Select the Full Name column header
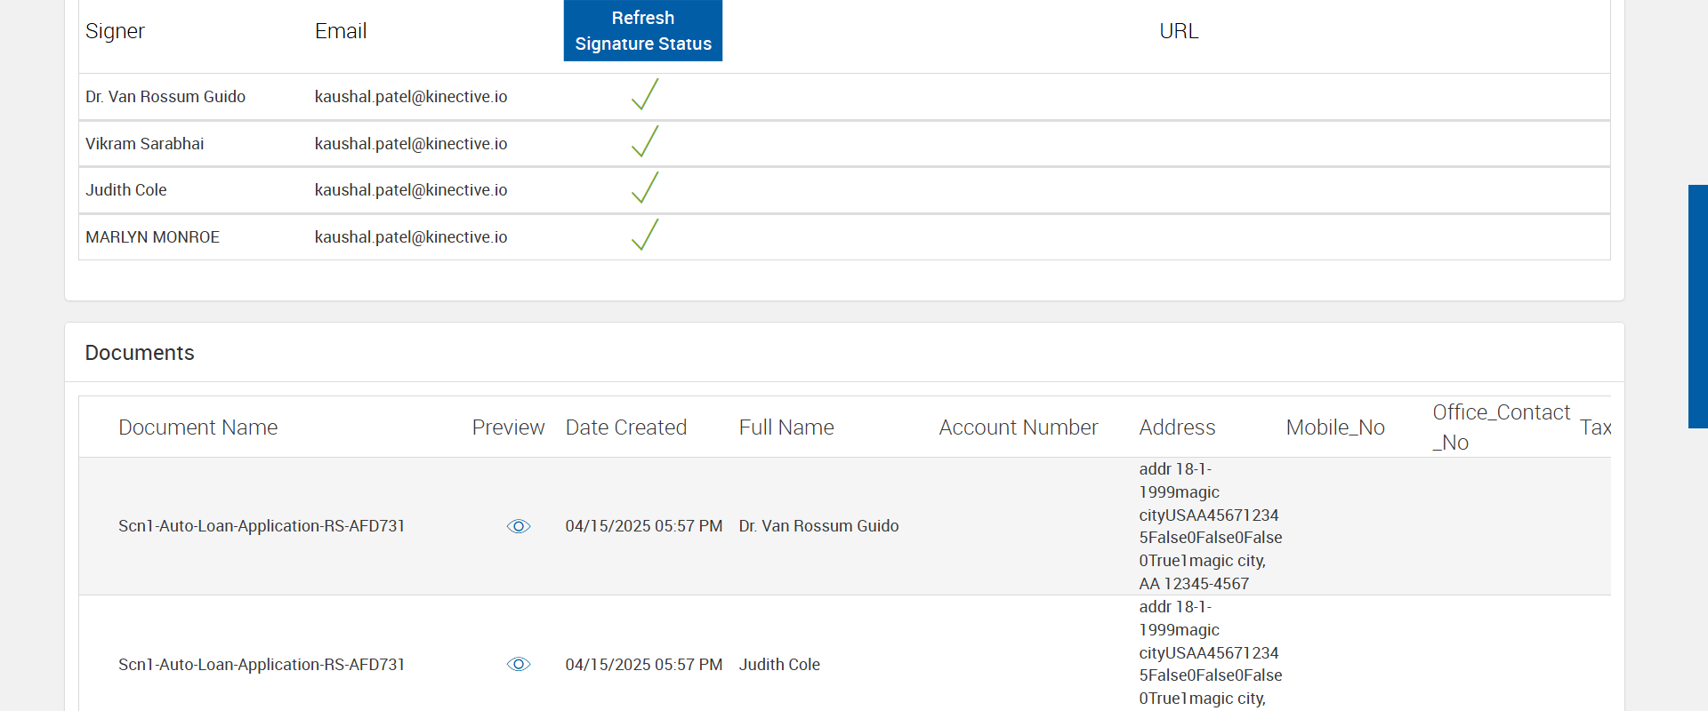This screenshot has width=1708, height=711. [x=786, y=427]
